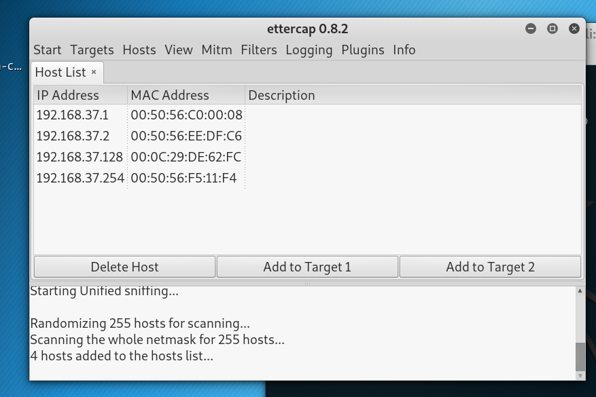Click Add to Target 1

point(307,267)
